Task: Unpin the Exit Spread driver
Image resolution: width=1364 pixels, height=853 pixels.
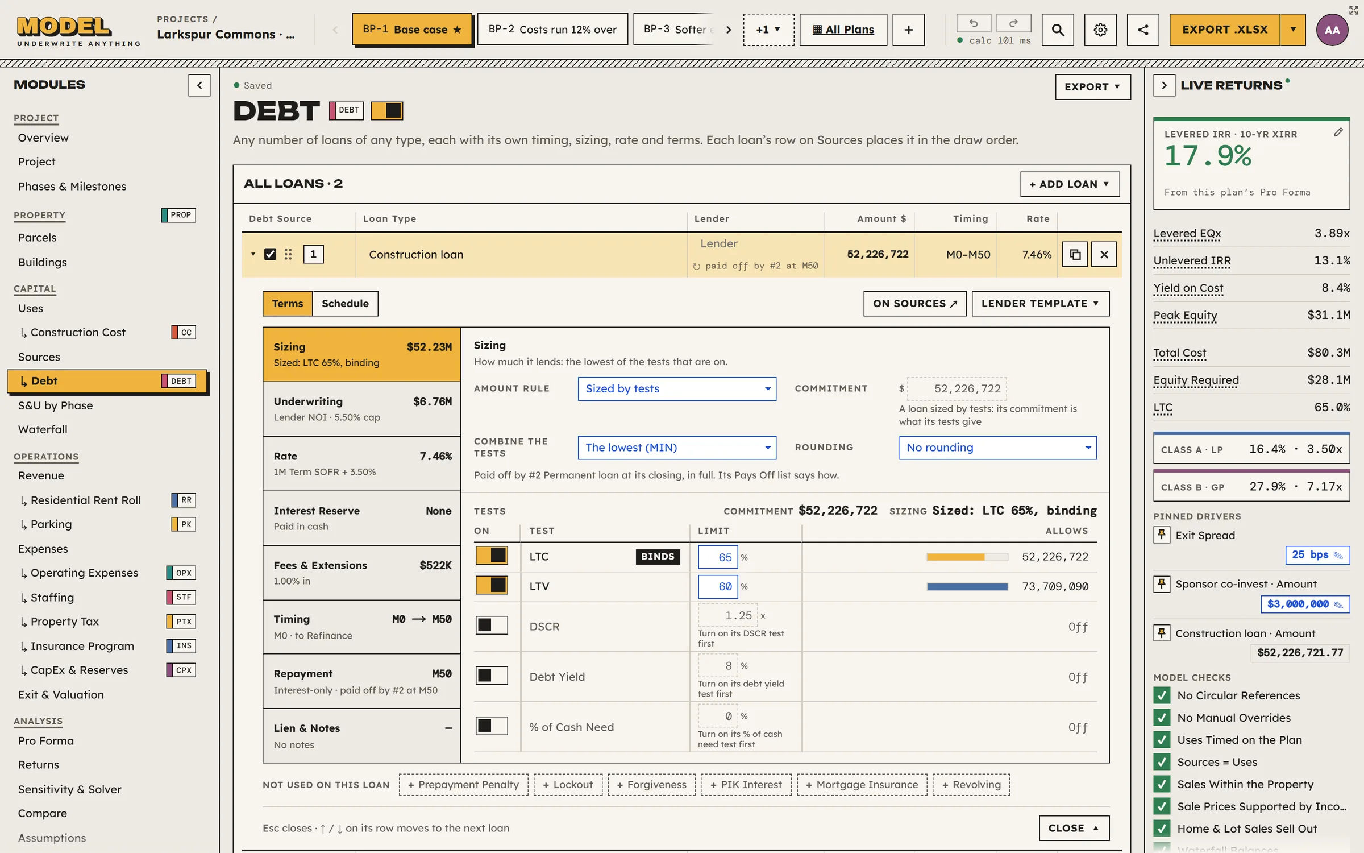Action: point(1162,535)
